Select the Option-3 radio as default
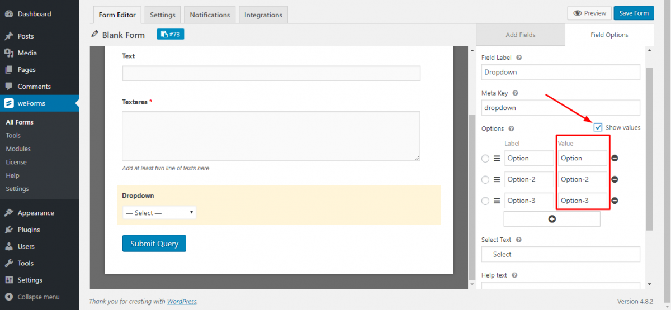This screenshot has height=310, width=671. point(485,201)
